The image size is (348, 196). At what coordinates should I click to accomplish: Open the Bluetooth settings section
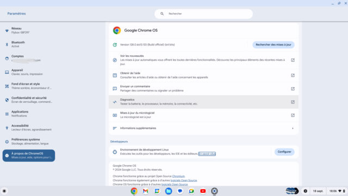29,44
